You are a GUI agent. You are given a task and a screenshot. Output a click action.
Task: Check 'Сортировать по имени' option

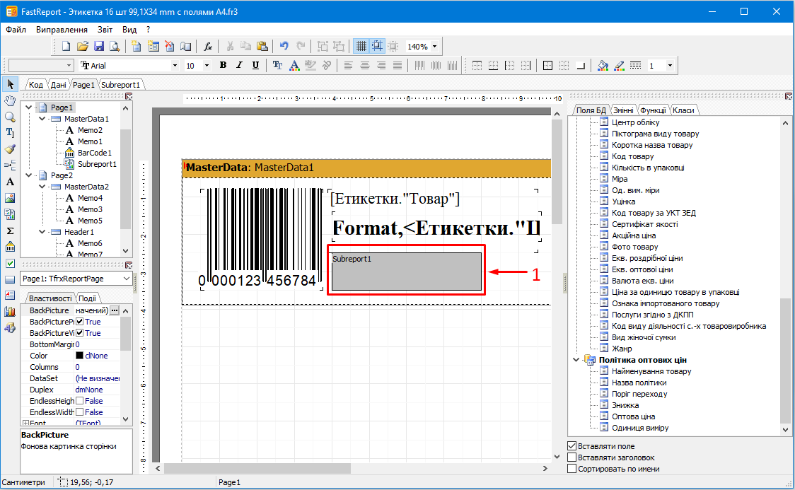coord(572,469)
